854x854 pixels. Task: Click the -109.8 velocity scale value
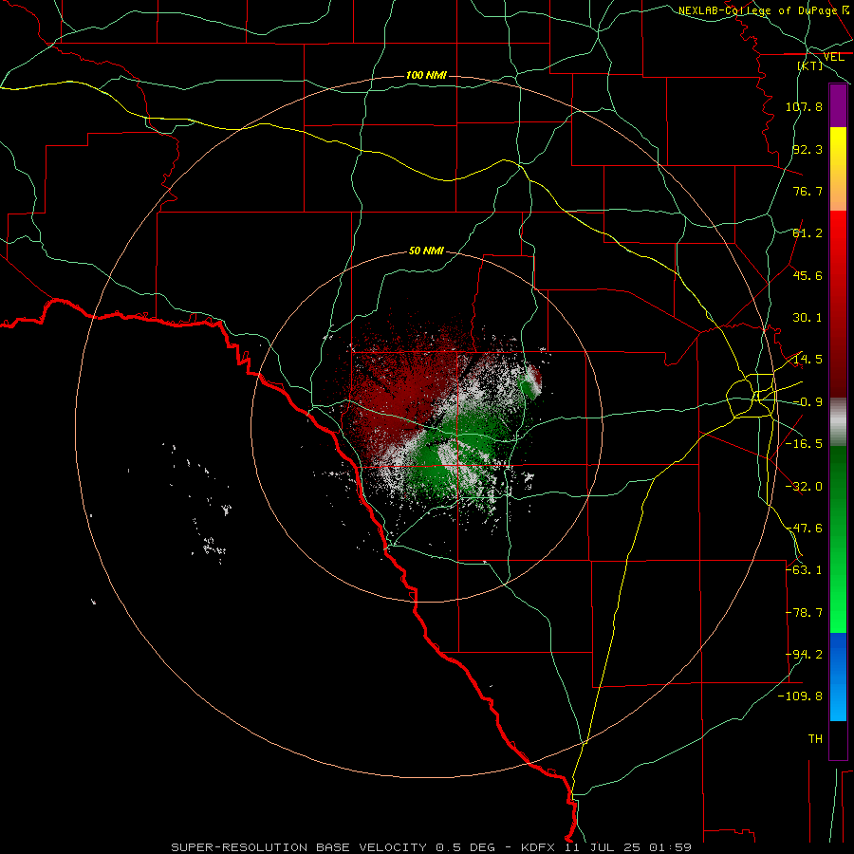tap(801, 696)
